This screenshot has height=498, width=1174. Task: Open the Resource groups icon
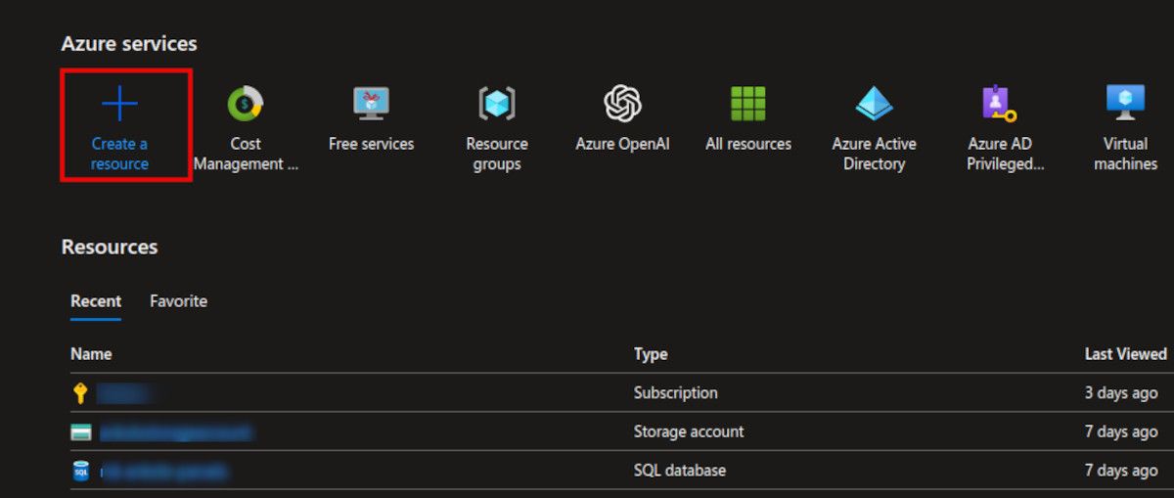pos(496,103)
